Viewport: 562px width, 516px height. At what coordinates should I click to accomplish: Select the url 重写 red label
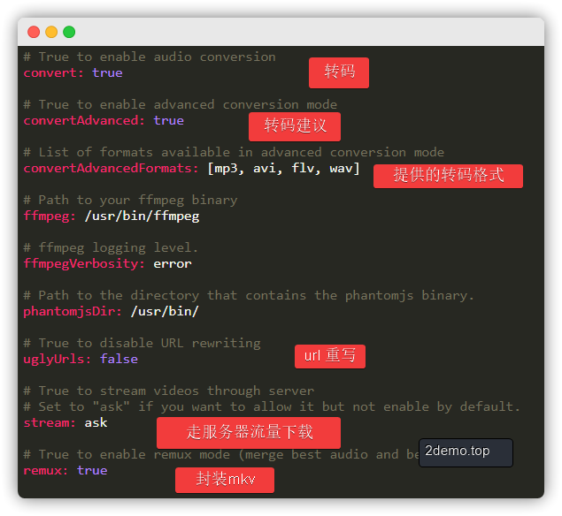pos(330,356)
